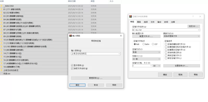Enable 压缩后删除源文件(D) checkbox

(166, 44)
